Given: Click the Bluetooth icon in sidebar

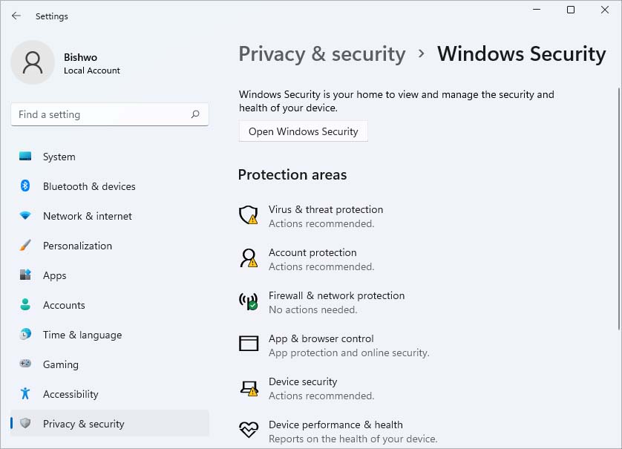Looking at the screenshot, I should coord(25,186).
